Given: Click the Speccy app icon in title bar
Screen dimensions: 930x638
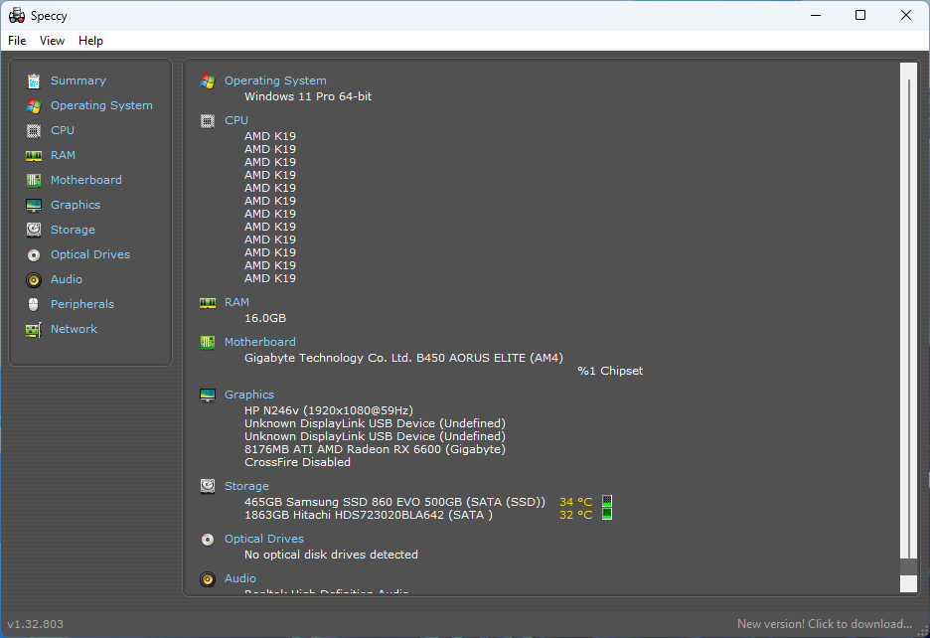Looking at the screenshot, I should click(x=17, y=16).
